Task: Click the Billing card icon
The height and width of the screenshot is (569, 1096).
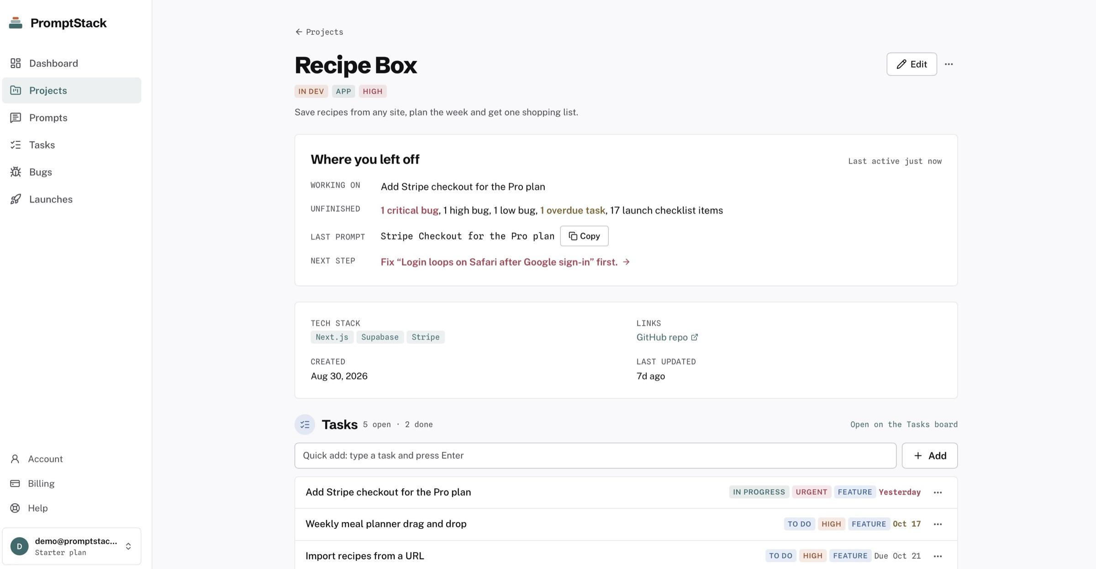Action: tap(15, 484)
